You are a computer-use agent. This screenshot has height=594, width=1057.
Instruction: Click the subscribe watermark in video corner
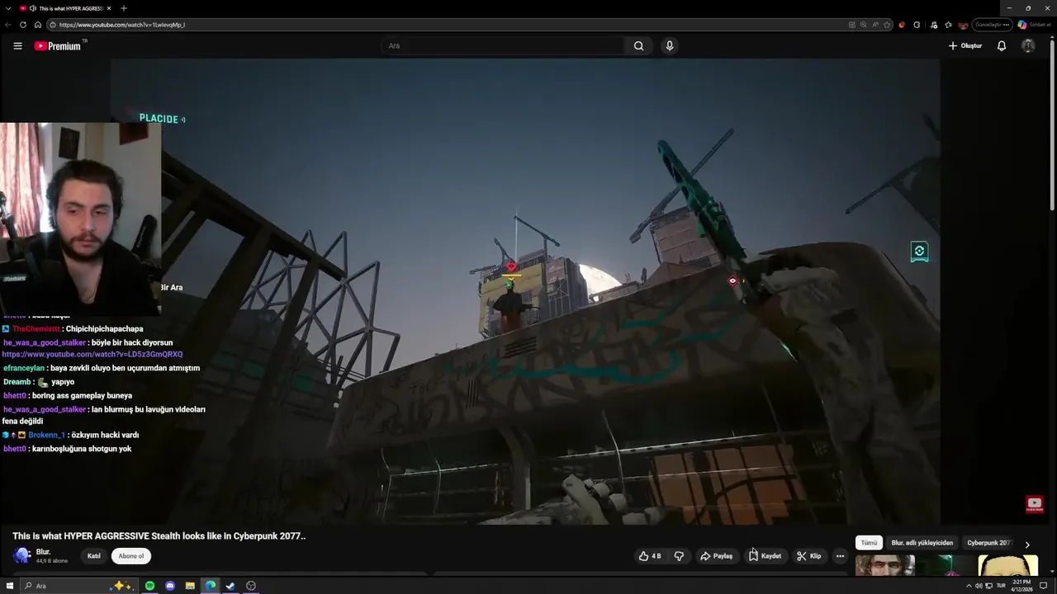tap(1034, 504)
